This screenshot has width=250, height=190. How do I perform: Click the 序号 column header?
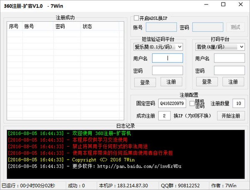point(14,26)
